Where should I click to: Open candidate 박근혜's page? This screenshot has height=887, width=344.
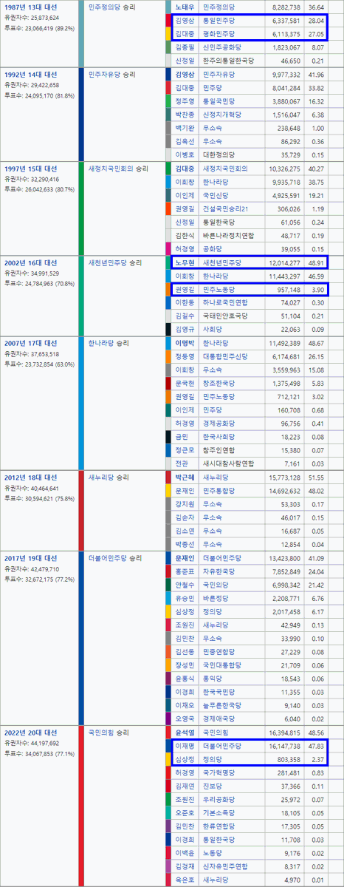tap(186, 478)
